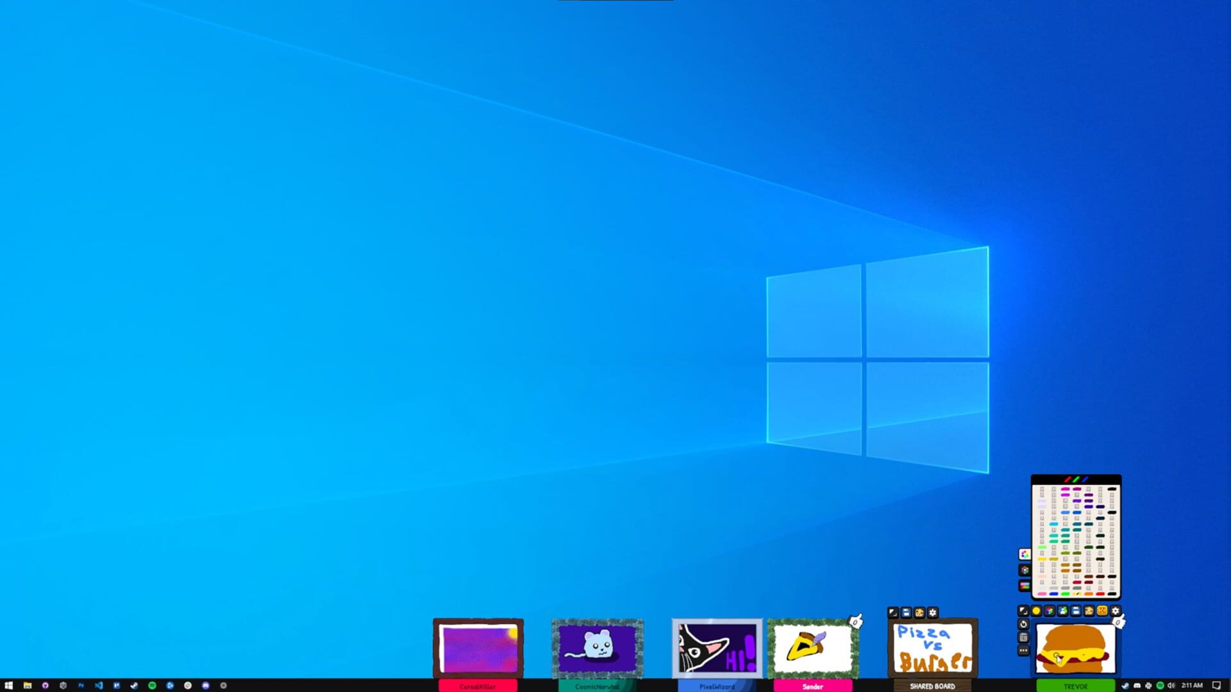Click the settings gear above Trevor's canvas

1116,611
